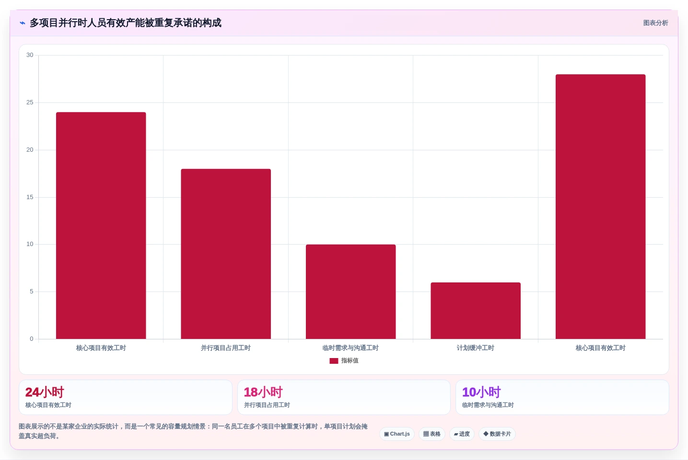Screen dimensions: 688x460
Task: Click the y-axis tick label 5
Action: point(32,292)
